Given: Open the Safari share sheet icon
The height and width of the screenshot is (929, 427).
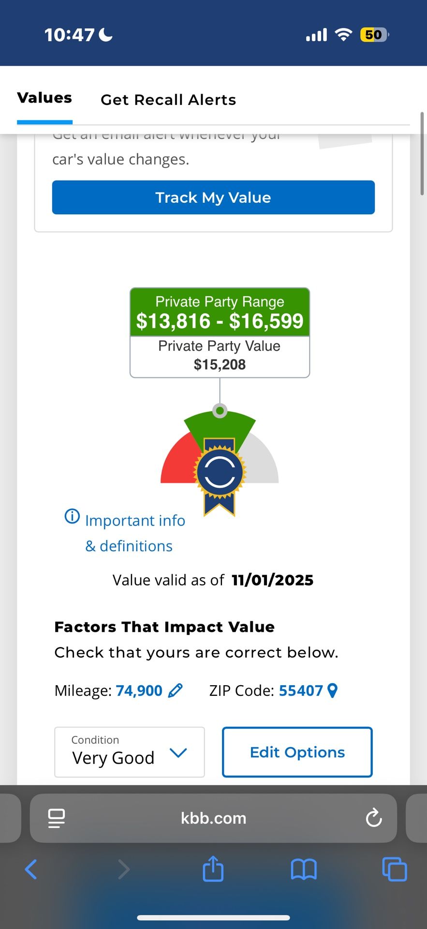Looking at the screenshot, I should [x=213, y=869].
